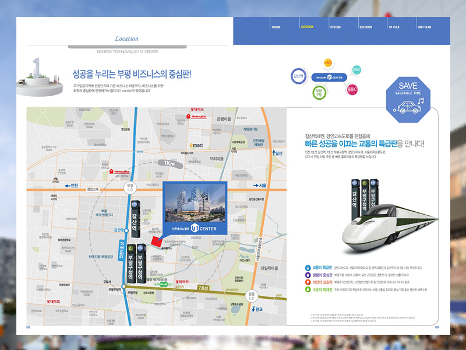Screen dimensions: 466x350
Task: Select the UNIT PLAN tab
Action: coord(425,27)
